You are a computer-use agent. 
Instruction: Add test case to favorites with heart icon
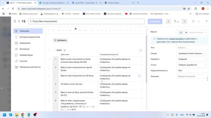193,21
